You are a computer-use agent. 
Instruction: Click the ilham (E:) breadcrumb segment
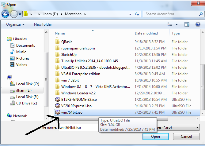(50, 14)
